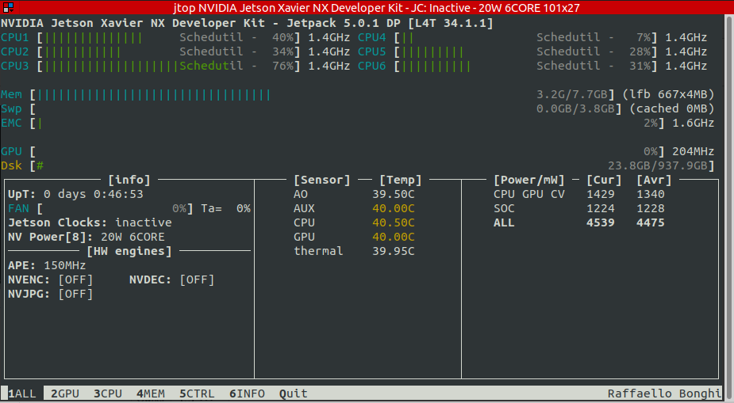Click the 3.2G/7.7GB memory value

(x=572, y=94)
